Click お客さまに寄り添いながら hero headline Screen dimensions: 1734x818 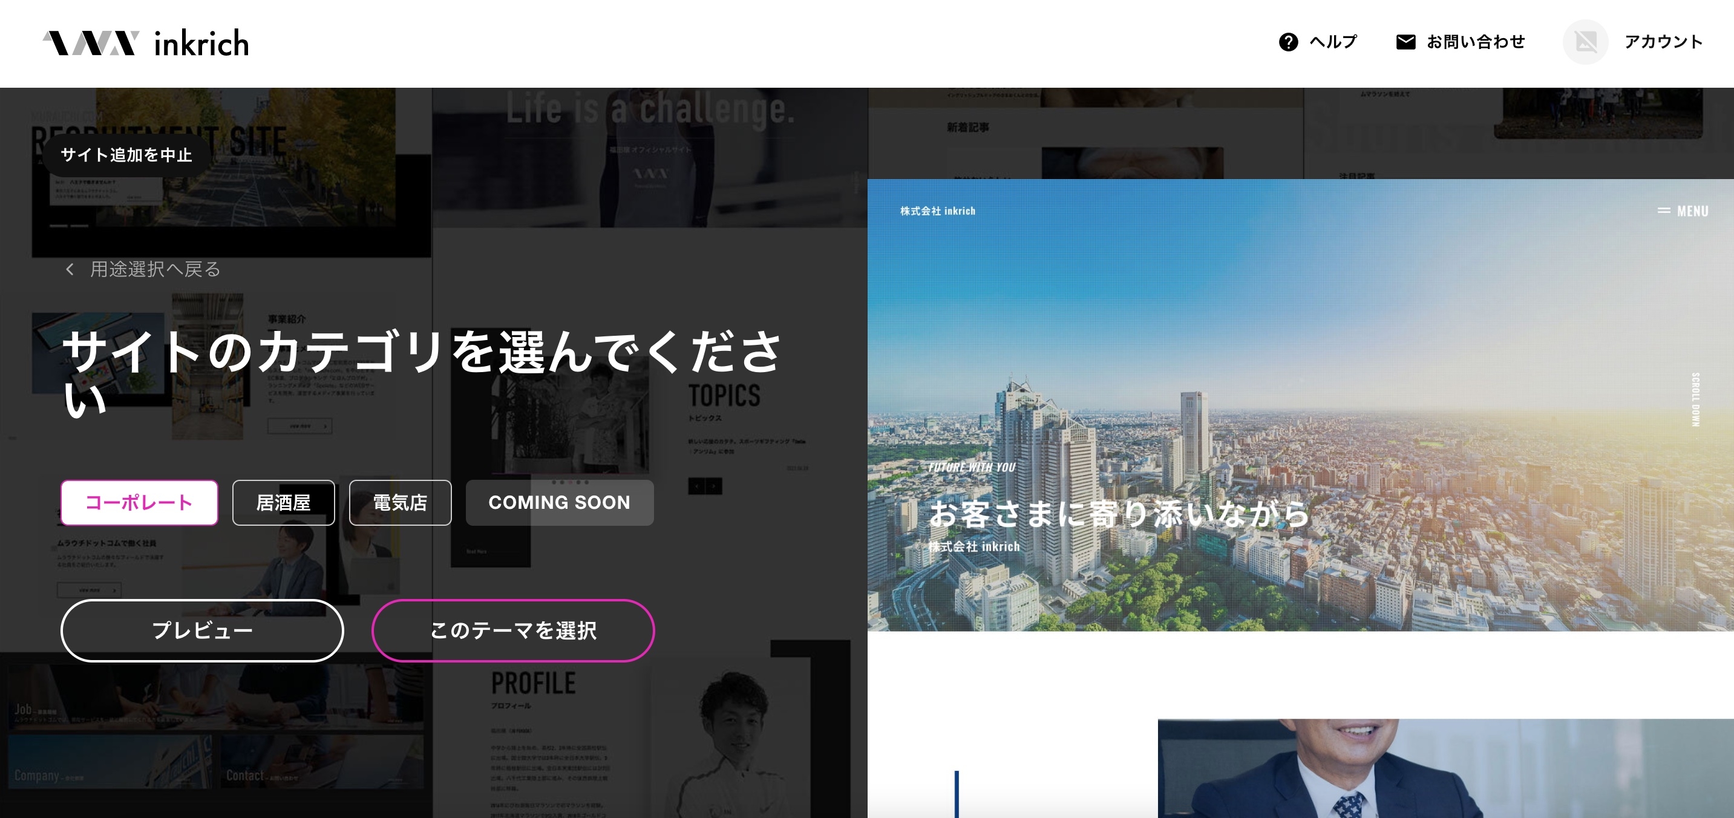point(1119,514)
